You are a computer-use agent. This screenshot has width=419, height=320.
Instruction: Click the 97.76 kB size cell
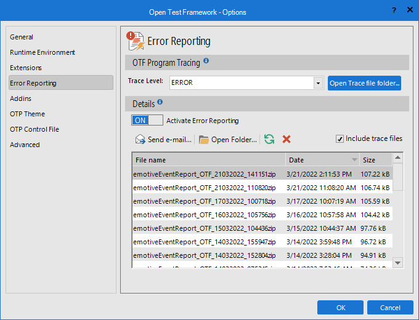pos(373,228)
